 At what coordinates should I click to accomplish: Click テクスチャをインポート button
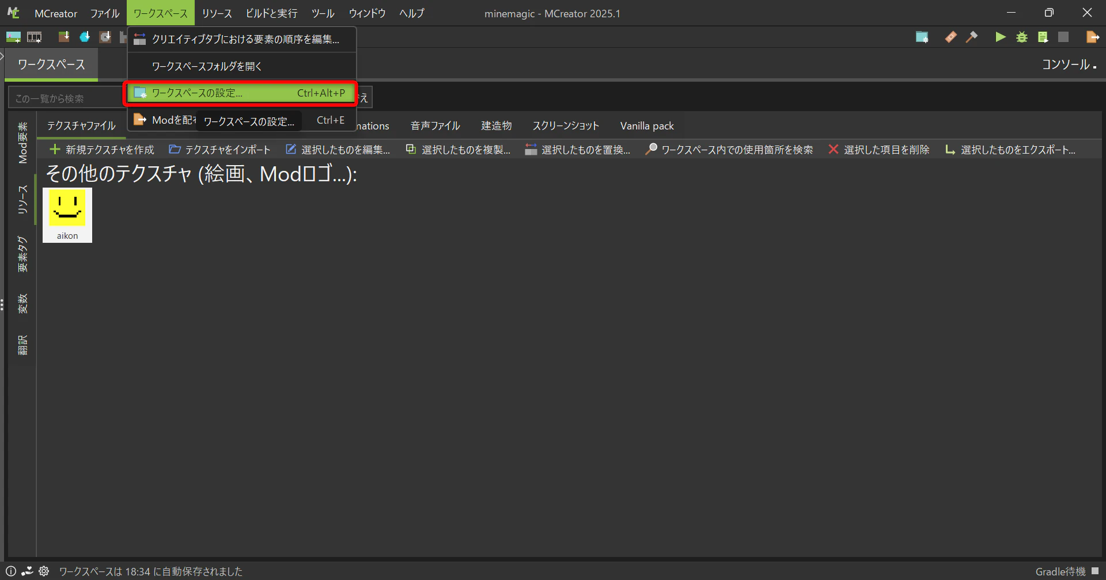pyautogui.click(x=219, y=150)
